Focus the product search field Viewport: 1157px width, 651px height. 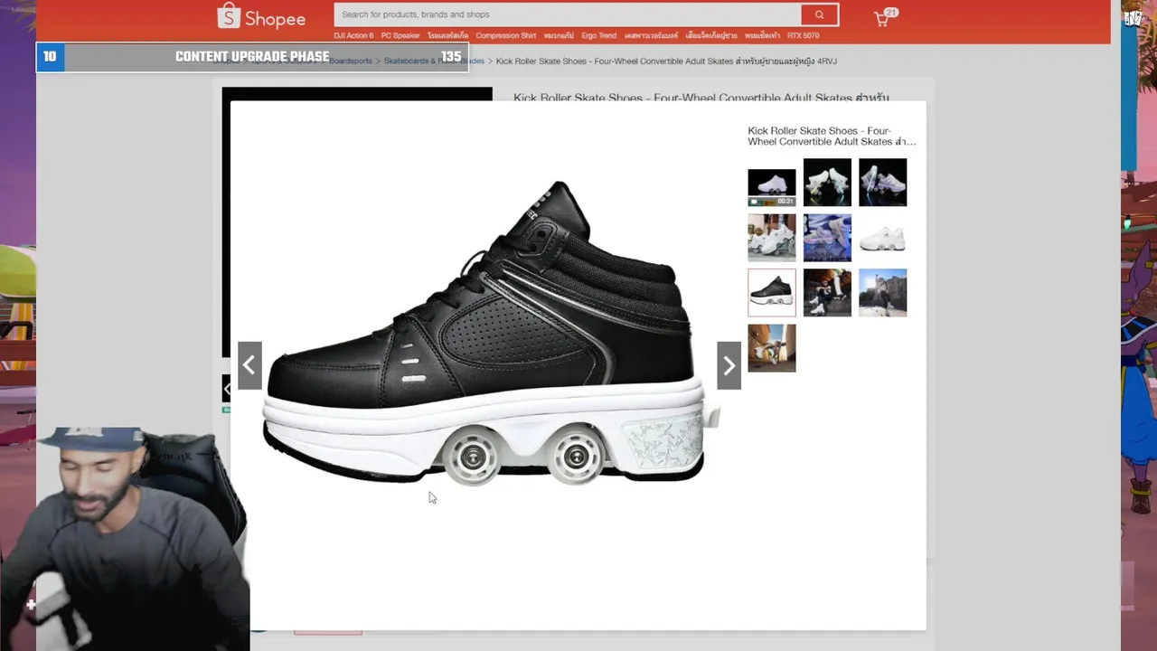(x=568, y=14)
